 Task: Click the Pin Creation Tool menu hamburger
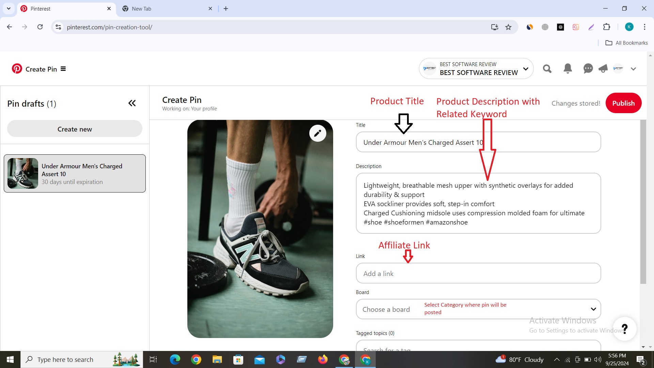pyautogui.click(x=63, y=69)
